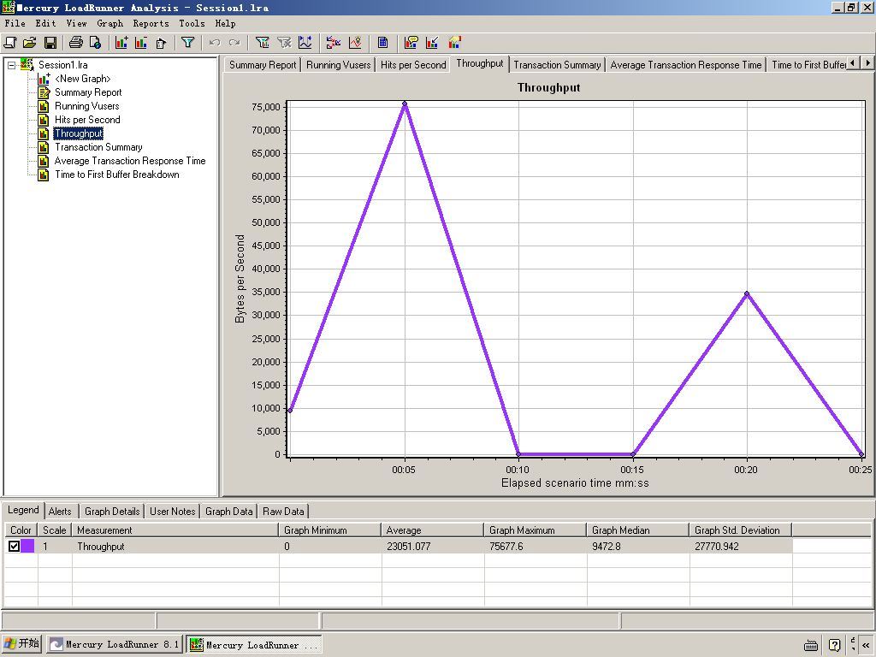Click the blue funnel filter icon
Screen dimensions: 876x657
(x=187, y=43)
